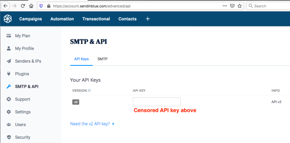Viewport: 290px width, 143px height.
Task: Open the Users page from sidebar
Action: (20, 125)
